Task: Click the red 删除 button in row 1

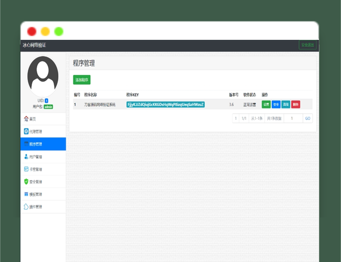Action: [x=295, y=104]
